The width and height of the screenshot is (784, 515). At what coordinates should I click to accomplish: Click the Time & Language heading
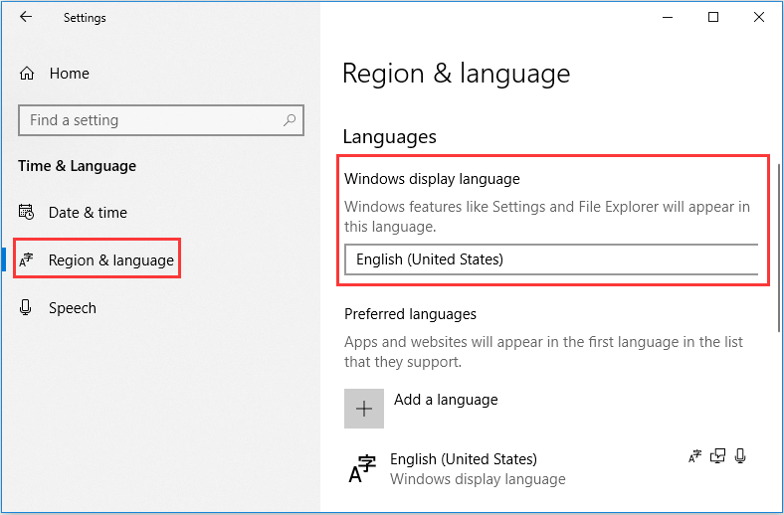(77, 166)
